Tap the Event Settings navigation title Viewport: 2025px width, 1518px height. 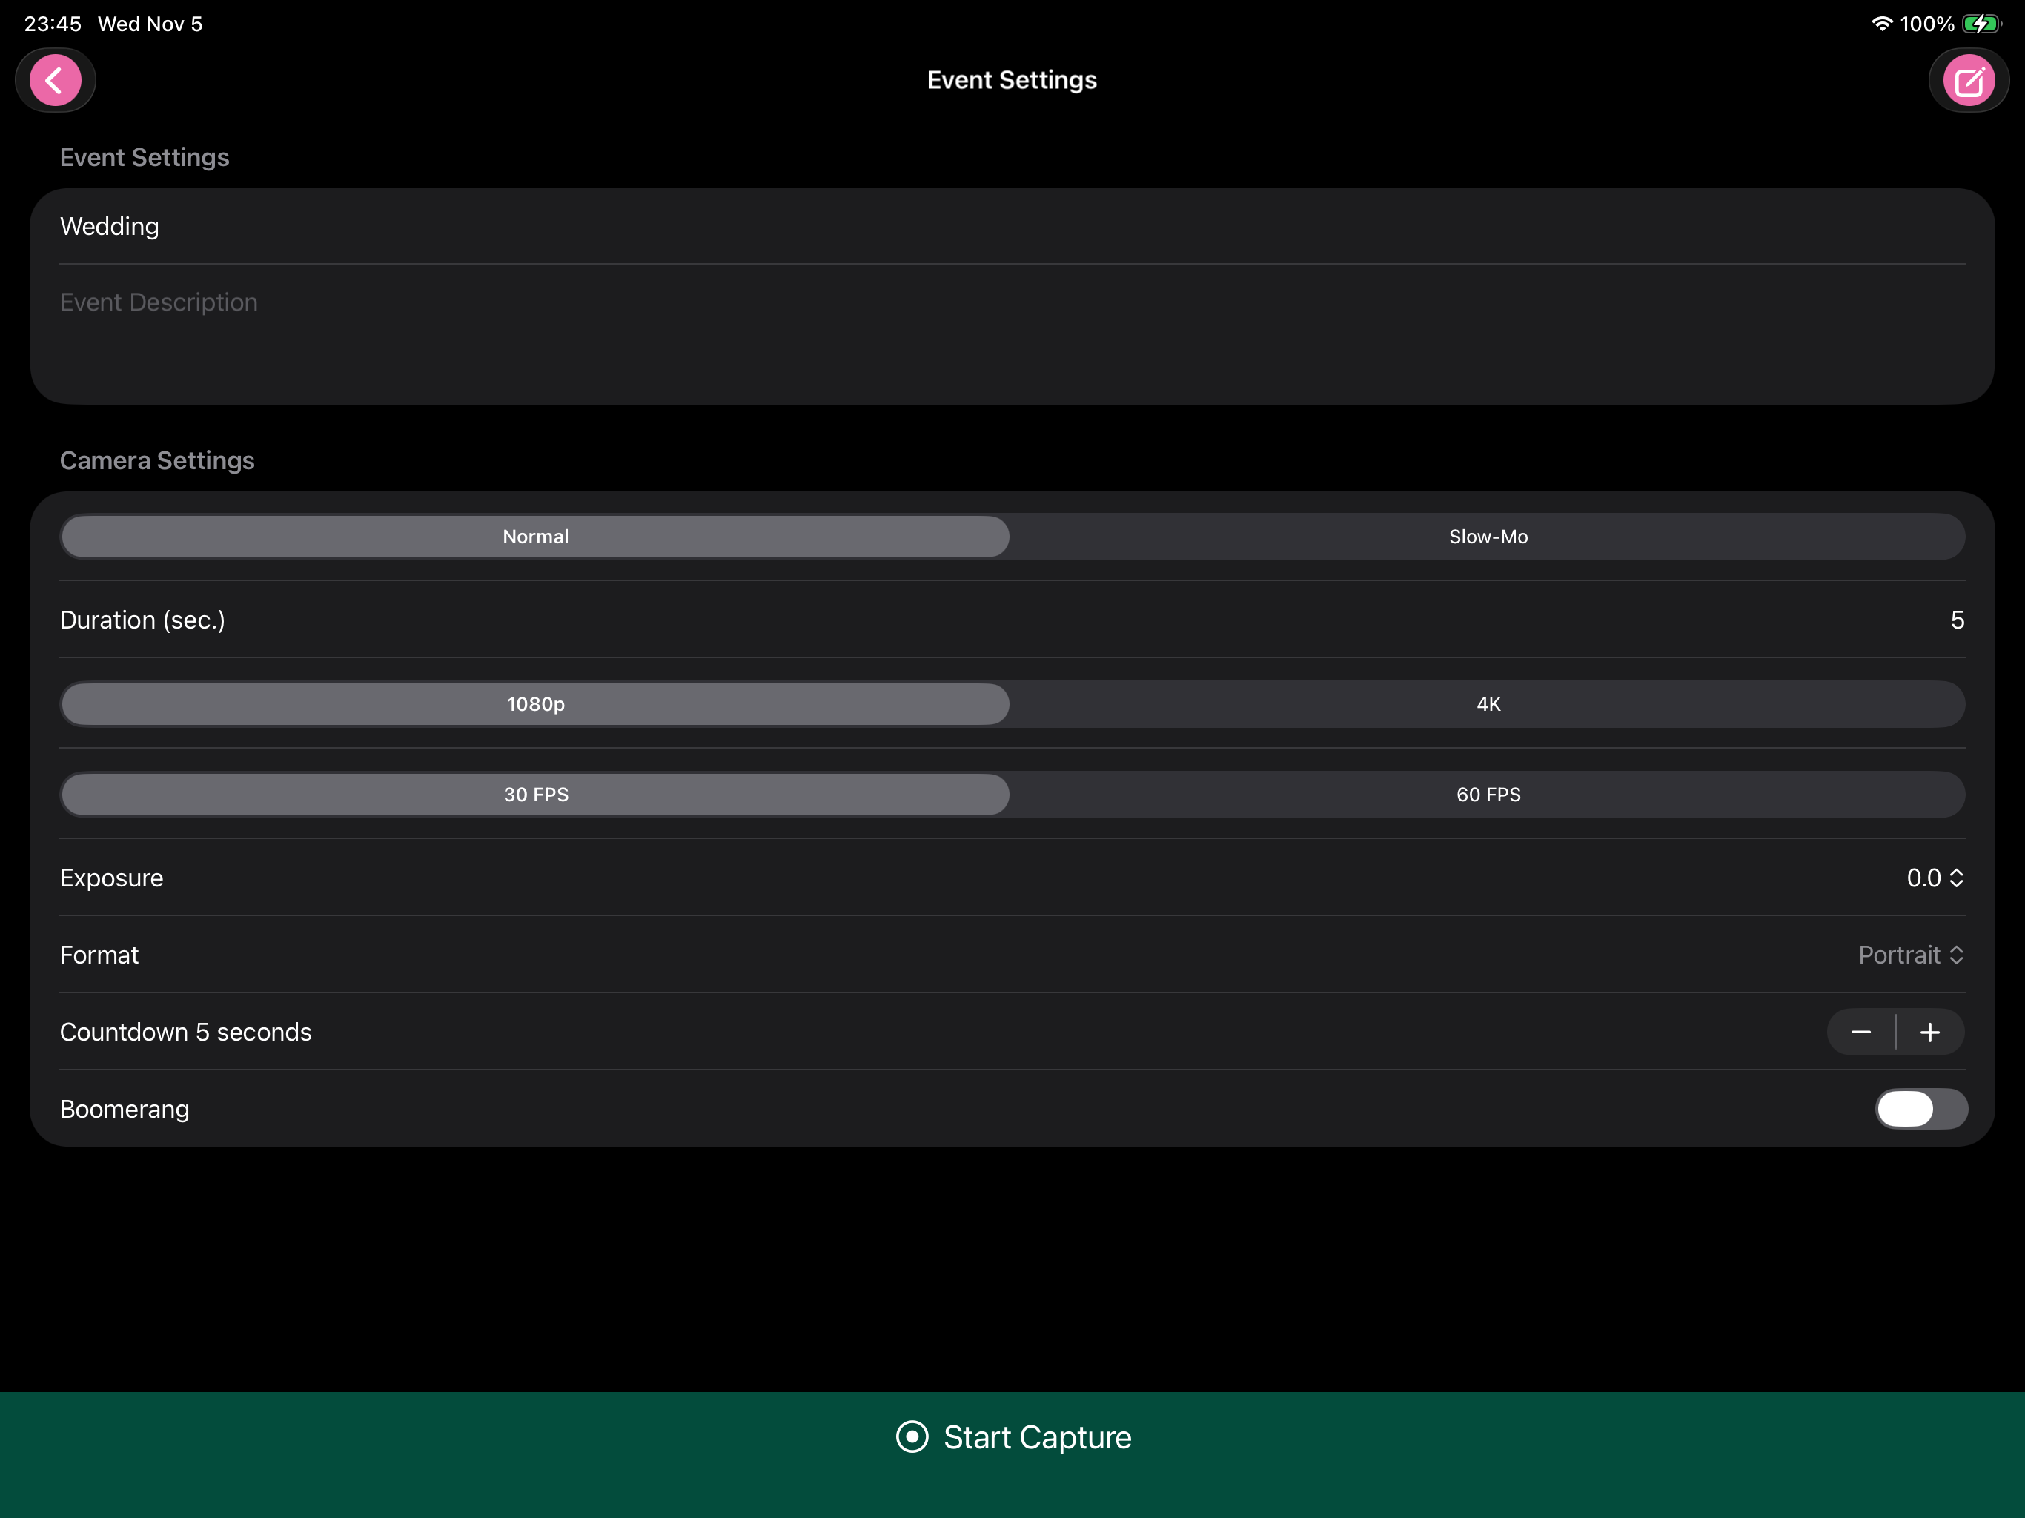click(x=1012, y=81)
